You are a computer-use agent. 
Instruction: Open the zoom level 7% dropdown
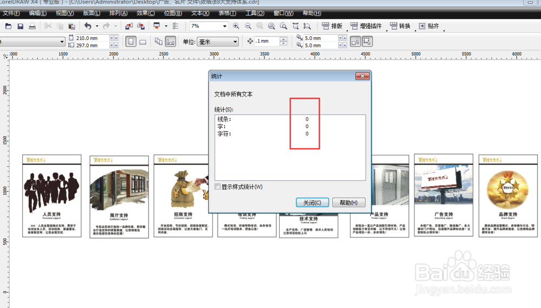pyautogui.click(x=225, y=26)
